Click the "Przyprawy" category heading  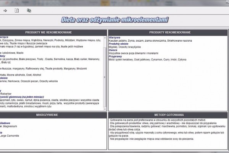[x=116, y=55]
